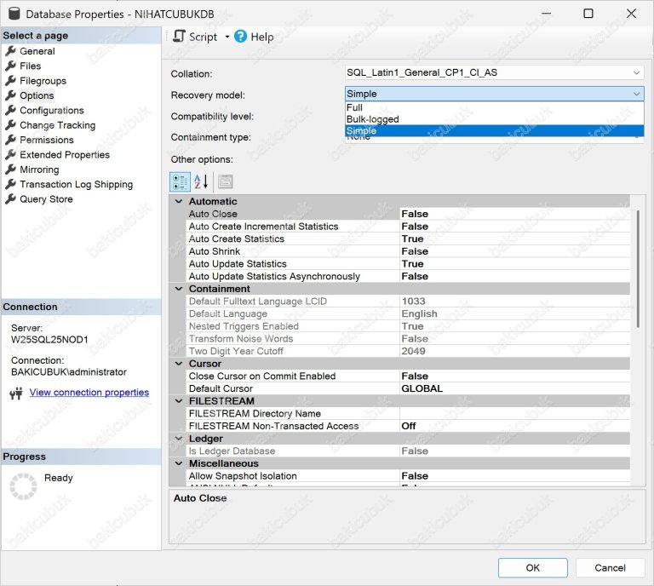
Task: Click the Property Pages icon
Action: pyautogui.click(x=225, y=181)
